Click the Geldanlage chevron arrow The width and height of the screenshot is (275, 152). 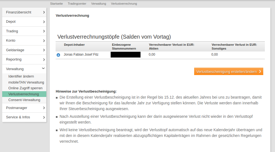coord(44,50)
